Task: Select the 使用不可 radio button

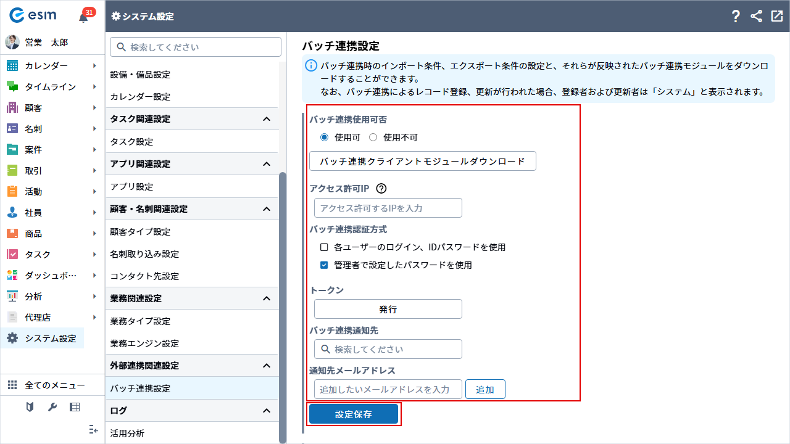Action: (373, 138)
